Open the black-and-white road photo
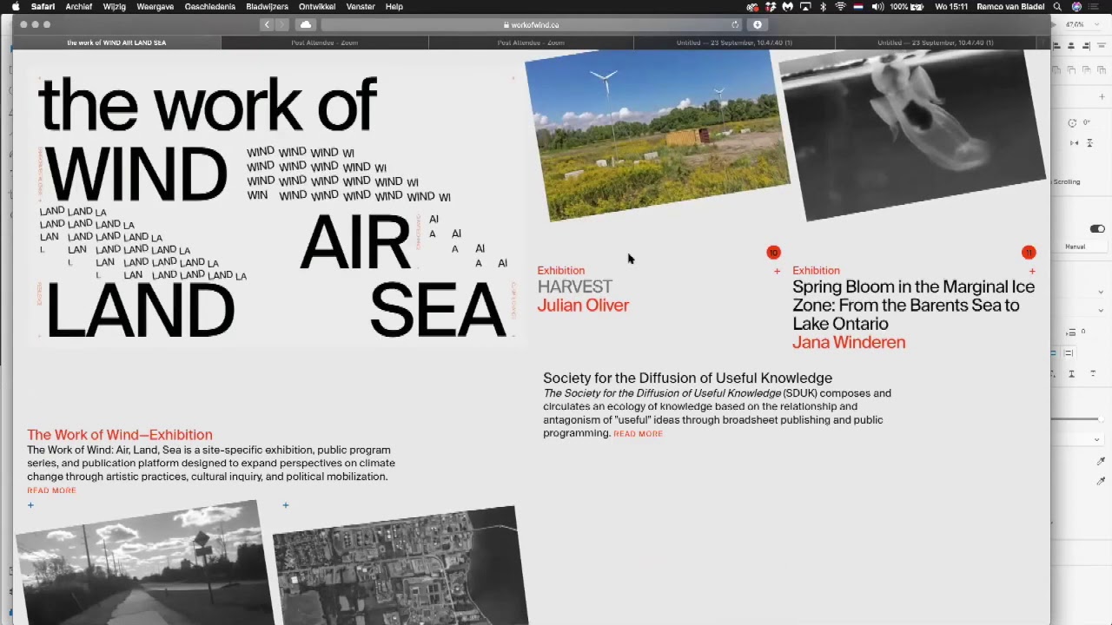1112x625 pixels. (142, 562)
